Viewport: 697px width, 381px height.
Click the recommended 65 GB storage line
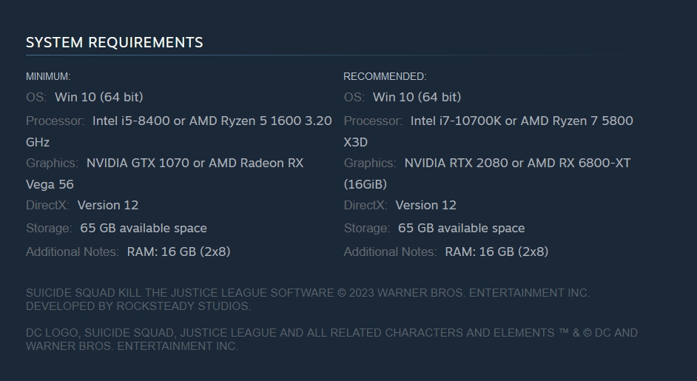pyautogui.click(x=461, y=228)
